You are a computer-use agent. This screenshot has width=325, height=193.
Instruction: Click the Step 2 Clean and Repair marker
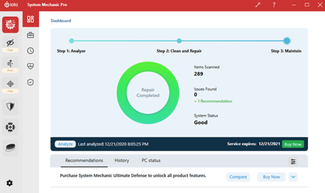[179, 41]
